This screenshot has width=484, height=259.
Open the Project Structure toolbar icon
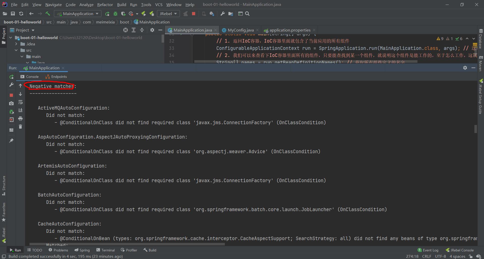coord(230,14)
